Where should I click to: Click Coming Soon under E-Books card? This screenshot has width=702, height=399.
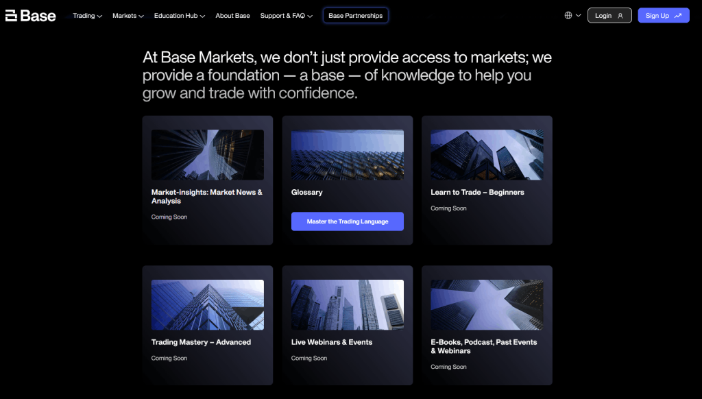[x=448, y=367]
